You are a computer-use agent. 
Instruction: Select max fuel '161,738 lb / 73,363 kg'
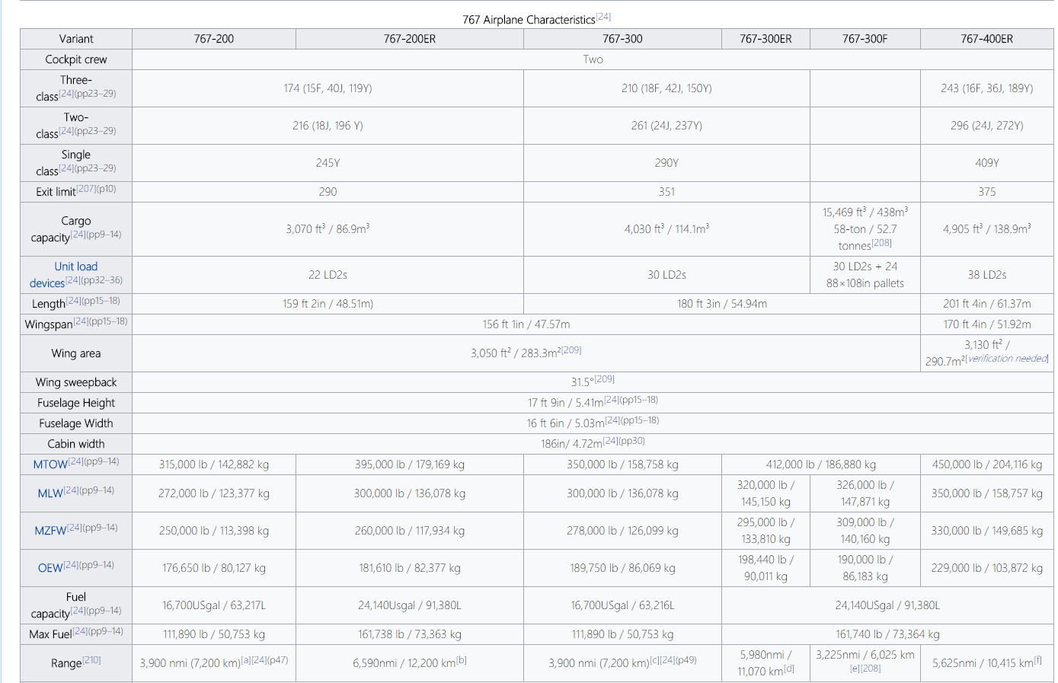point(410,634)
